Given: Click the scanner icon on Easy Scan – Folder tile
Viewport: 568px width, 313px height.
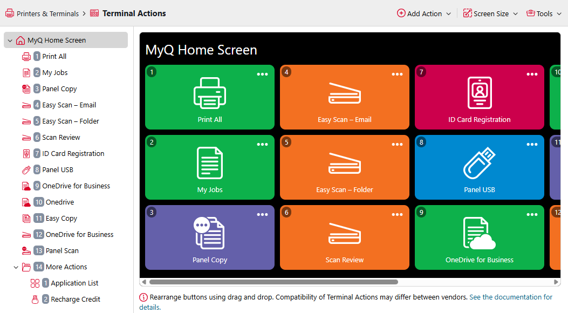Looking at the screenshot, I should coord(345,164).
